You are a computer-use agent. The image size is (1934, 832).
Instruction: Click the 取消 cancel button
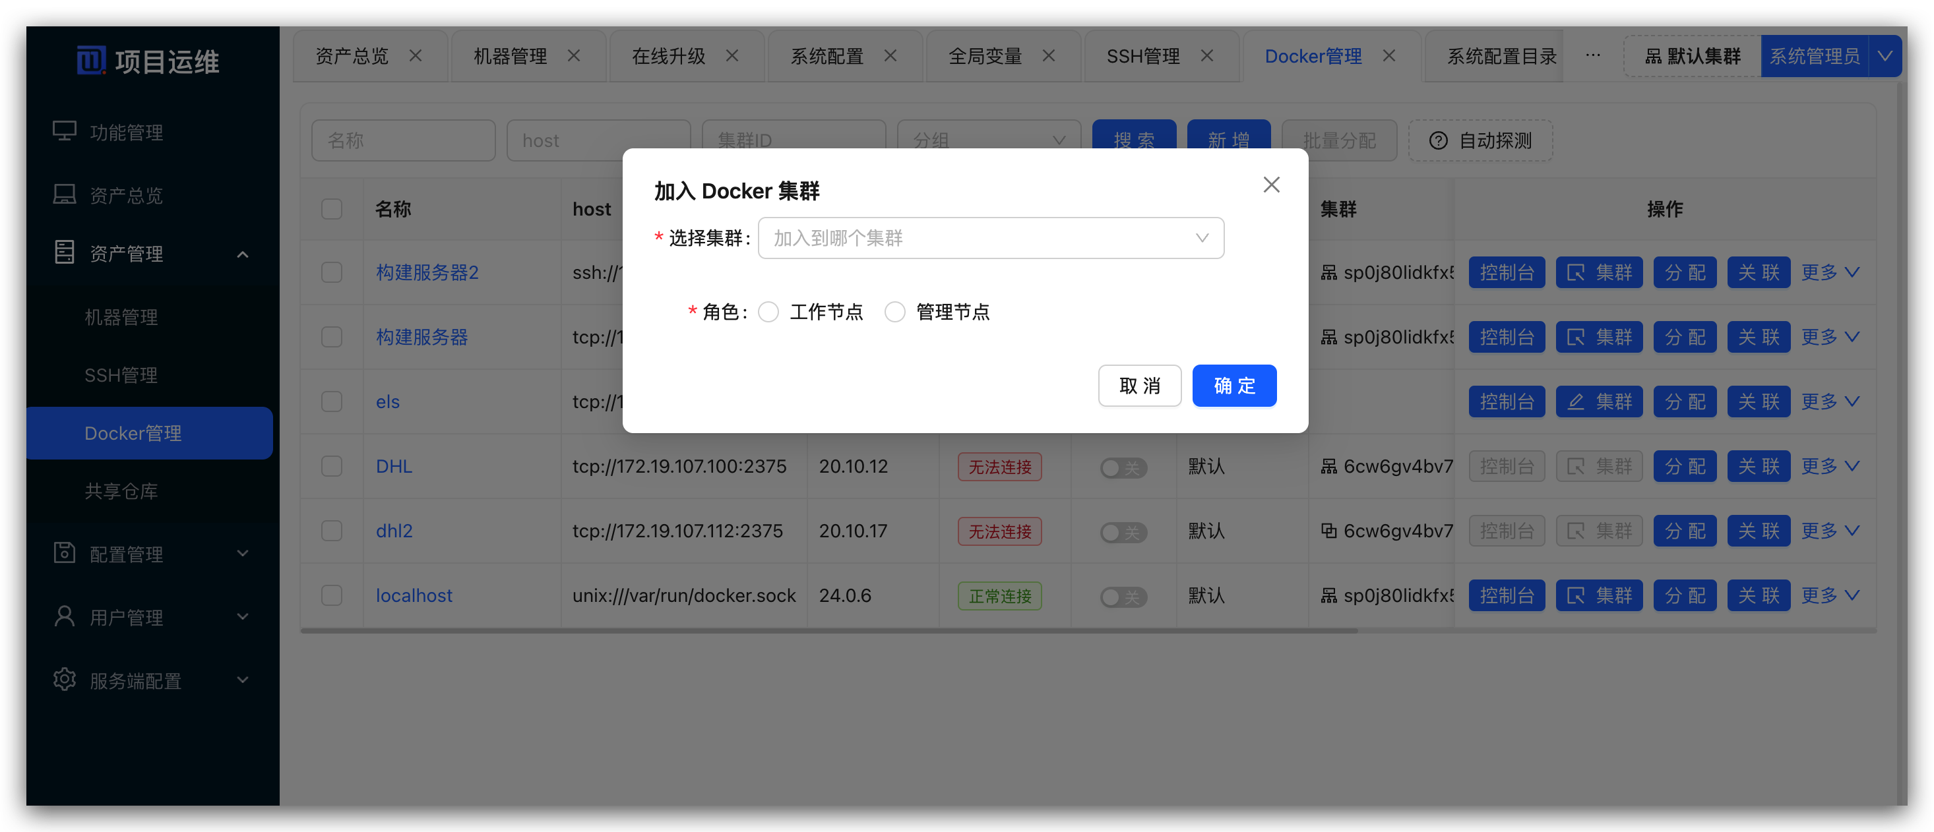(1139, 386)
